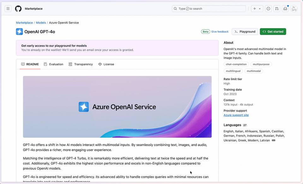Image resolution: width=303 pixels, height=184 pixels.
Task: Click the OpenAI GPT-4o model icon
Action: 19,32
